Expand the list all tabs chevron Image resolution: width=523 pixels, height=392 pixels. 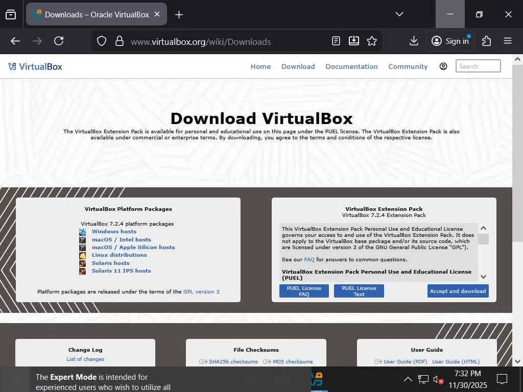pos(399,14)
